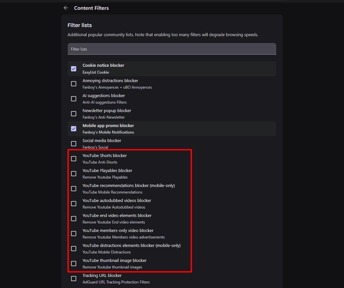Check the Tracking URL blocker checkbox
344x288 pixels.
[74, 278]
